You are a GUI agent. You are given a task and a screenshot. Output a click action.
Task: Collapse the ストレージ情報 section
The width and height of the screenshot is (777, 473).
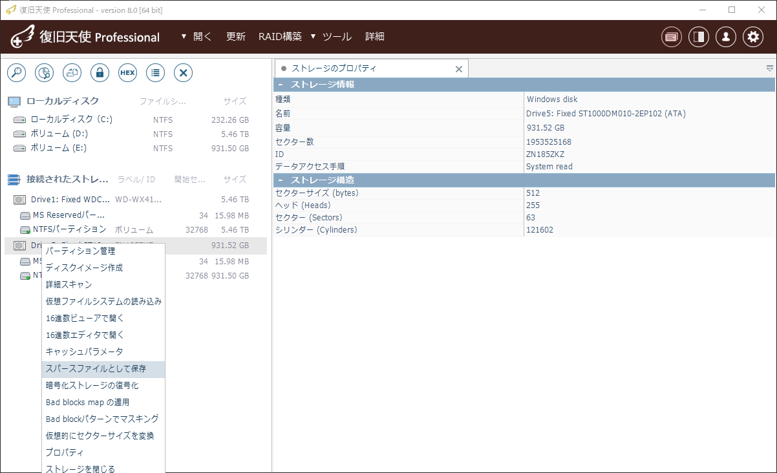[281, 85]
